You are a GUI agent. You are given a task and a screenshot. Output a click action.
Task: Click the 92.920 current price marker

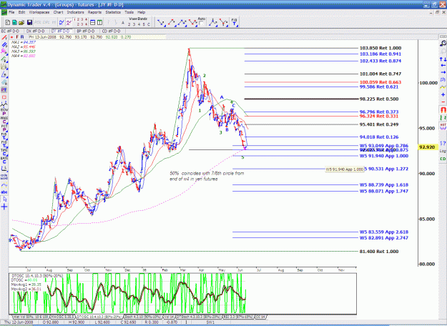click(x=427, y=147)
